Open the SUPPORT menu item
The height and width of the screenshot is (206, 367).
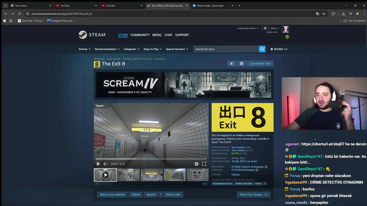[x=182, y=35]
